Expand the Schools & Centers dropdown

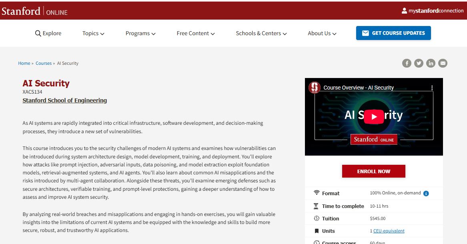click(x=261, y=33)
